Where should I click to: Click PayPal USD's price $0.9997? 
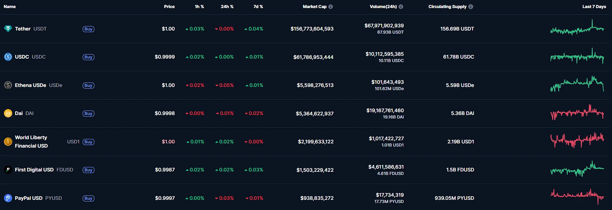coord(165,198)
